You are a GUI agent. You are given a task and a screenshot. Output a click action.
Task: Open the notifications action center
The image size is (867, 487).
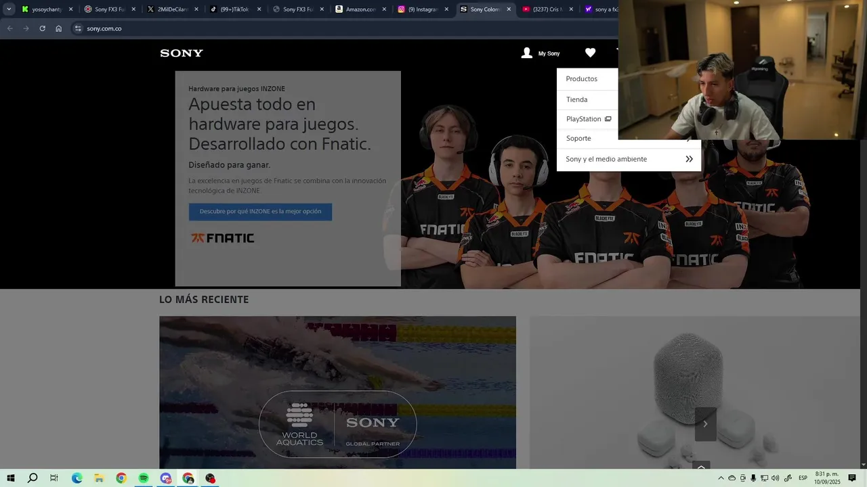click(x=852, y=478)
